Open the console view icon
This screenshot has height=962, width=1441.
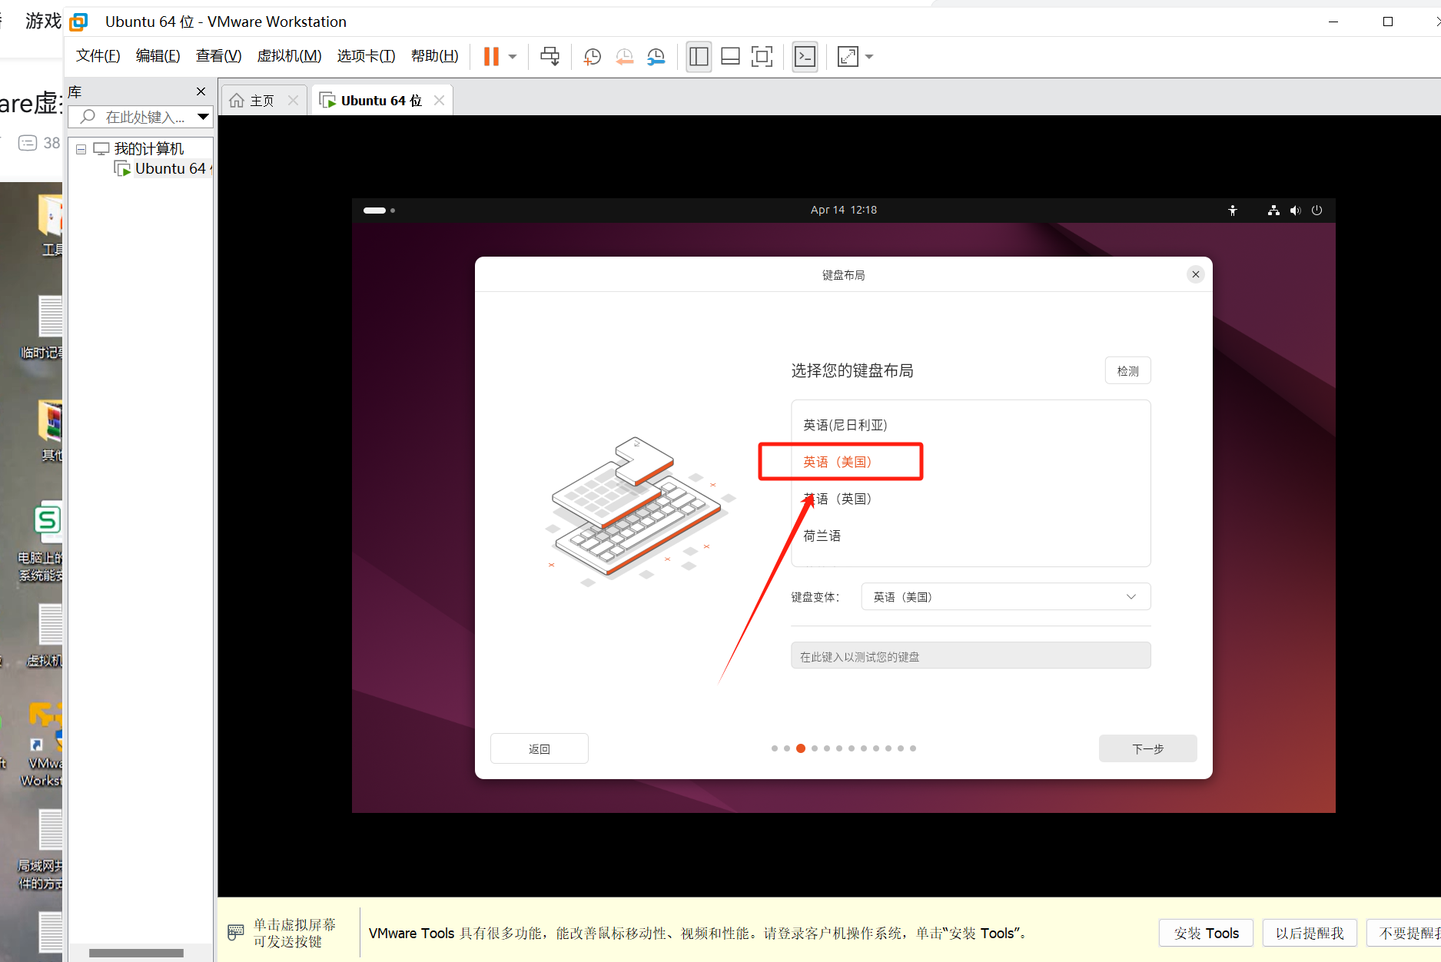tap(805, 56)
